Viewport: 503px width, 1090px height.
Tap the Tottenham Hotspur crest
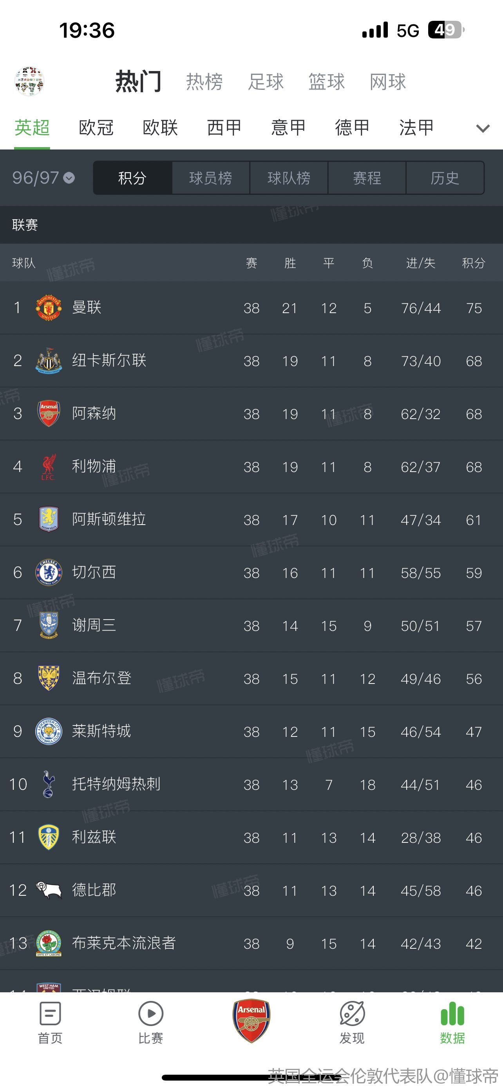pyautogui.click(x=49, y=784)
